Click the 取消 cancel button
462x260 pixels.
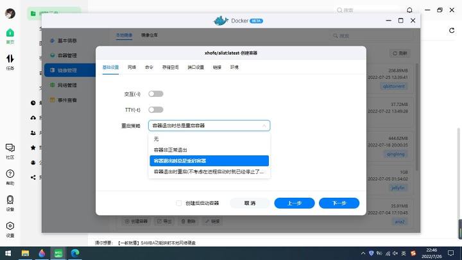click(x=250, y=203)
